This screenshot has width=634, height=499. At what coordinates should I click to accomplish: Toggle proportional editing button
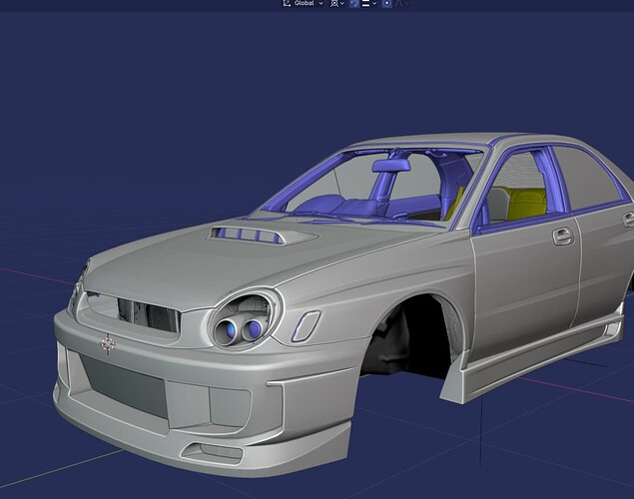click(386, 4)
